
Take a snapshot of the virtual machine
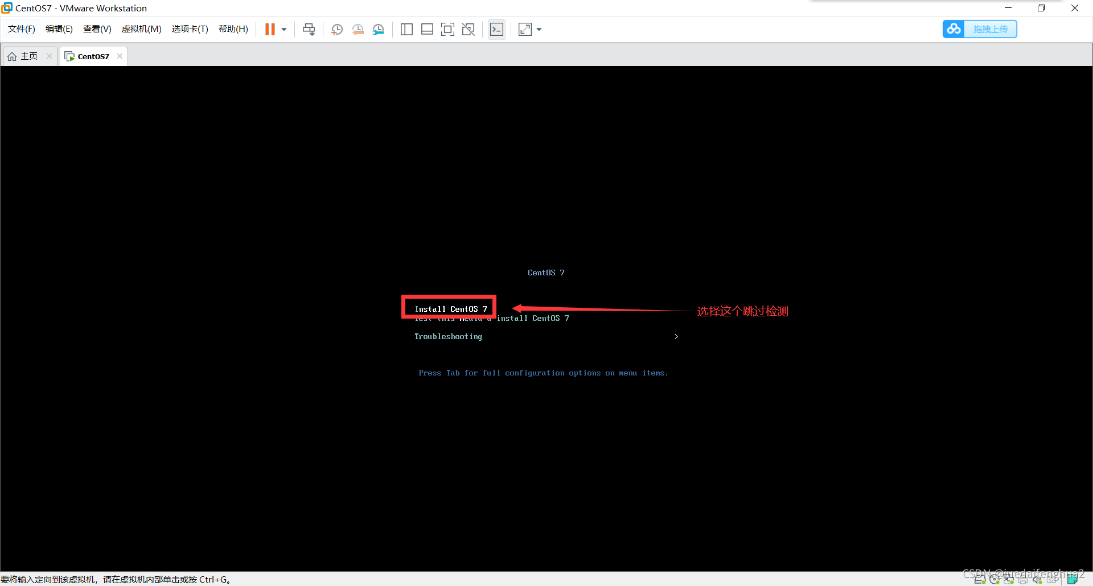pyautogui.click(x=337, y=29)
